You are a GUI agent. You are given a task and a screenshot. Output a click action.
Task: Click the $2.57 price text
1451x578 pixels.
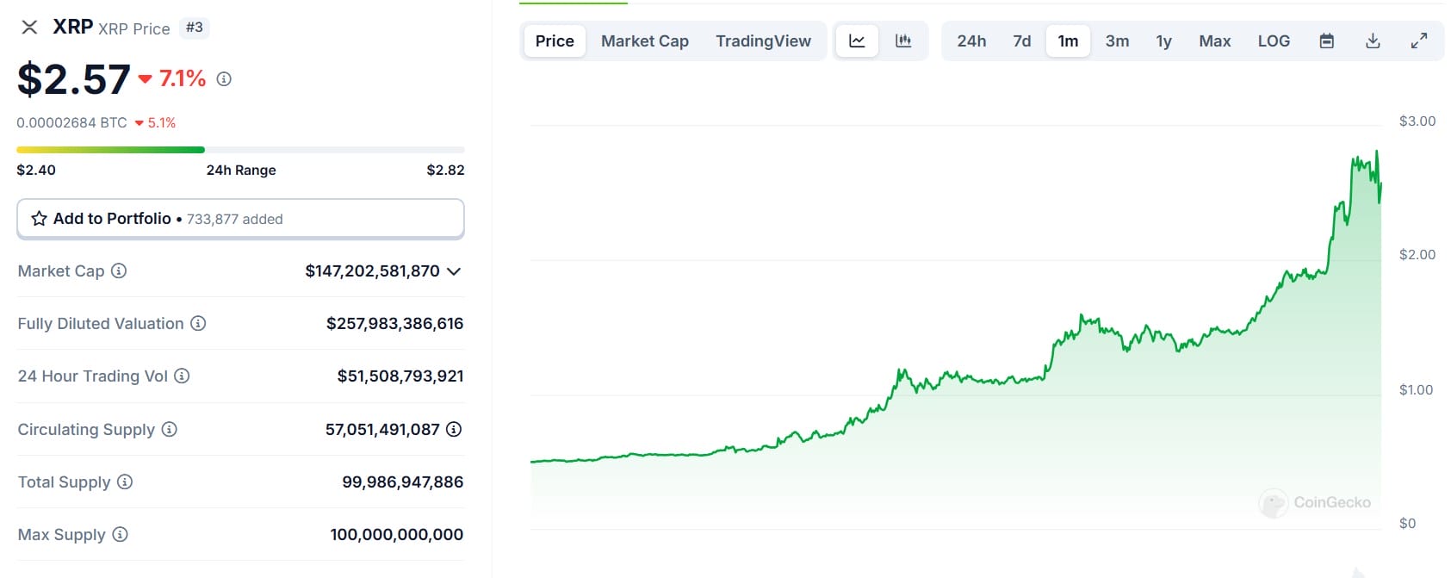(x=74, y=79)
